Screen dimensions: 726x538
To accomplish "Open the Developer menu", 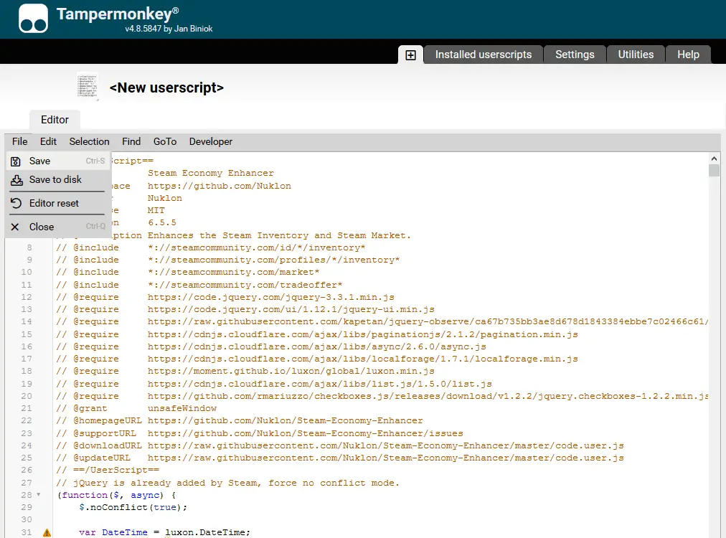I will 211,142.
